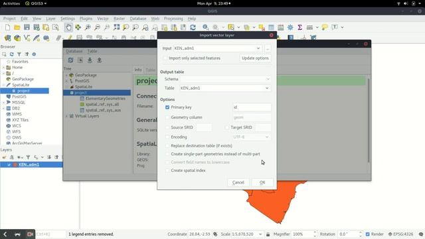Open Processing Toolbox gear icon

pyautogui.click(x=290, y=27)
